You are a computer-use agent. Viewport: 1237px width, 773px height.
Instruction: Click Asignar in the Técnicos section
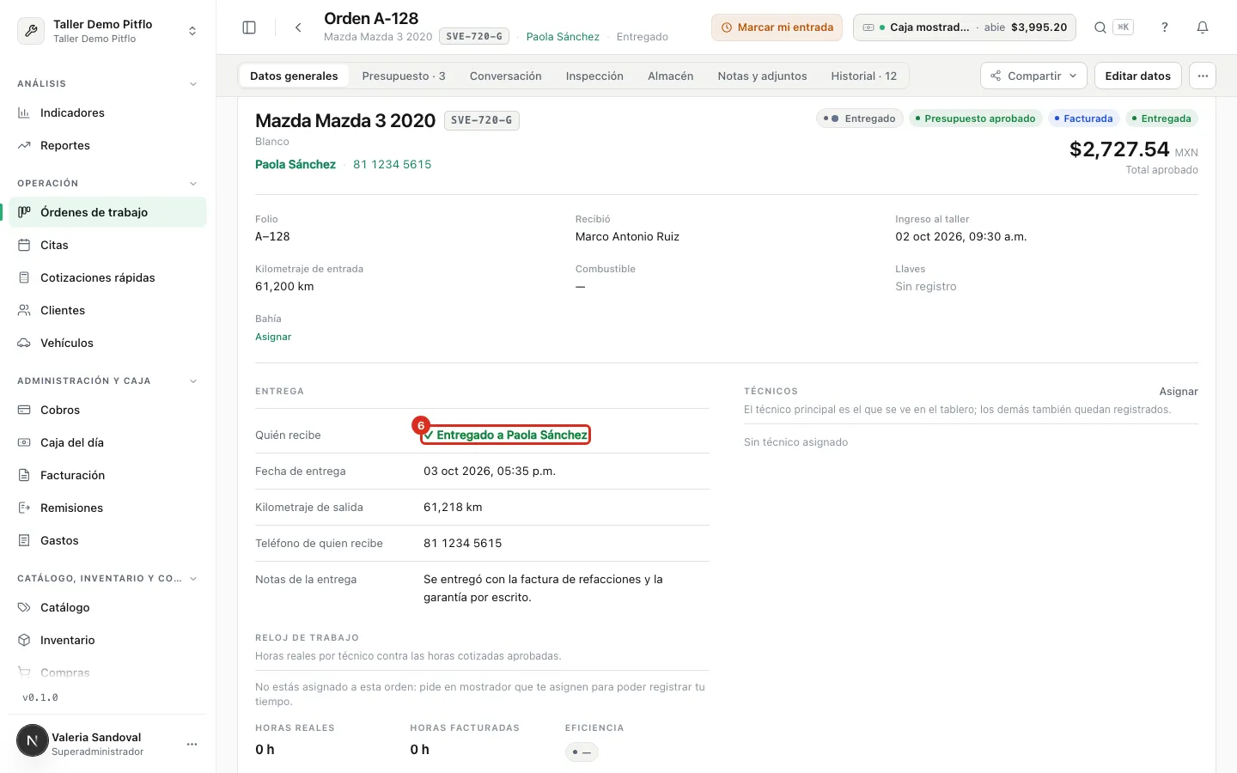(x=1179, y=392)
